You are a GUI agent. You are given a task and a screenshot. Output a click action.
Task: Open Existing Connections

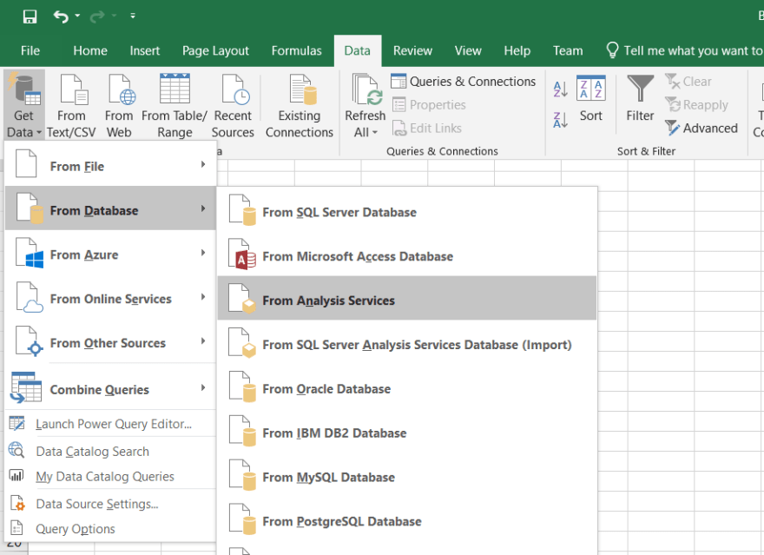pyautogui.click(x=300, y=105)
